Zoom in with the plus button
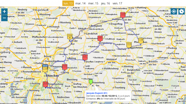This screenshot has height=104, width=186. (x=5, y=12)
